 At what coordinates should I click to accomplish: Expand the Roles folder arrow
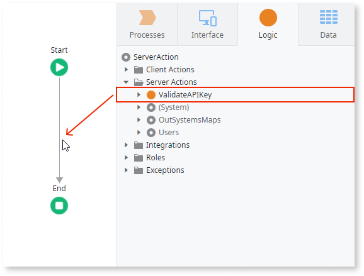pos(126,158)
